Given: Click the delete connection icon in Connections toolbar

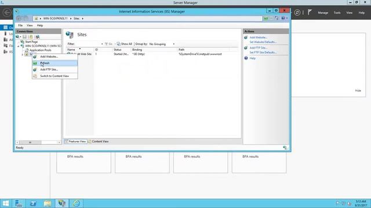Looking at the screenshot, I should 38,37.
